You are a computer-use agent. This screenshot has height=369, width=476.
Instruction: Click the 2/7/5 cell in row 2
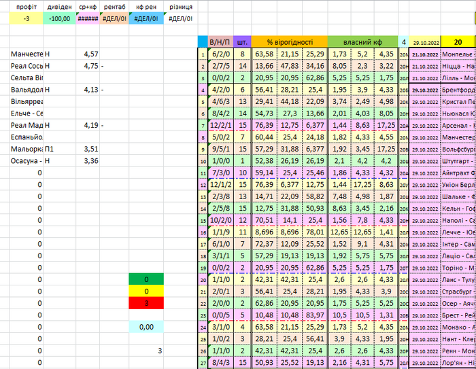pos(221,66)
